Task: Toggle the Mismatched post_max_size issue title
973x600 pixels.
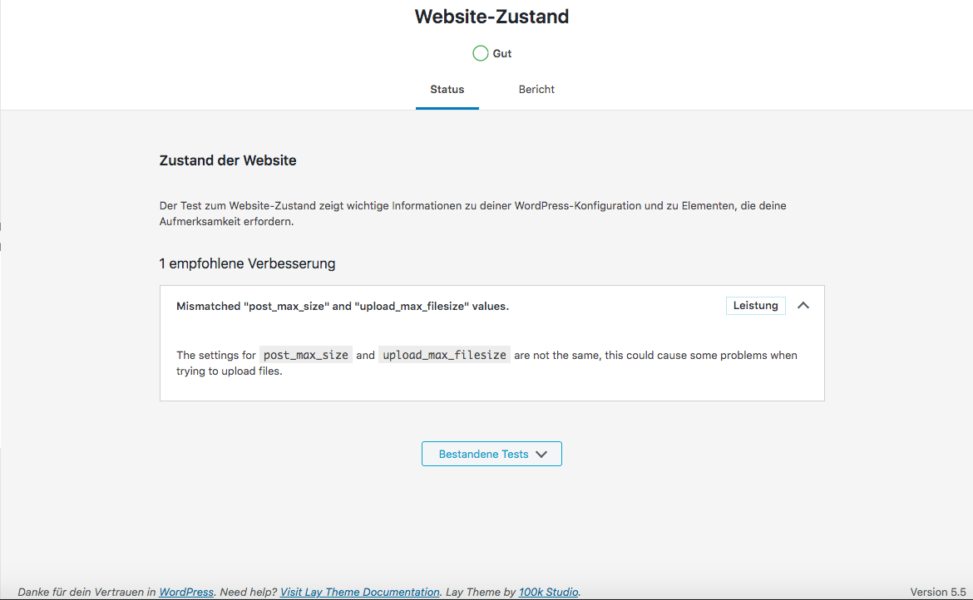Action: [x=343, y=306]
